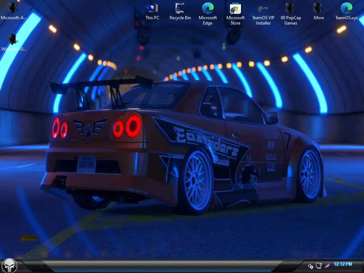
Task: Click the purple feather tray icon
Action: point(327,266)
